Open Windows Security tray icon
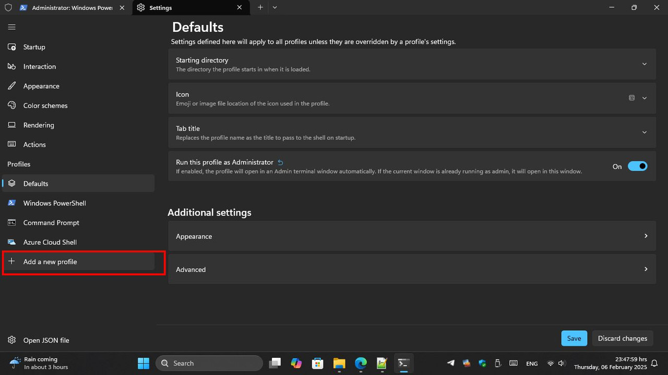Screen dimensions: 668x375 pyautogui.click(x=482, y=363)
